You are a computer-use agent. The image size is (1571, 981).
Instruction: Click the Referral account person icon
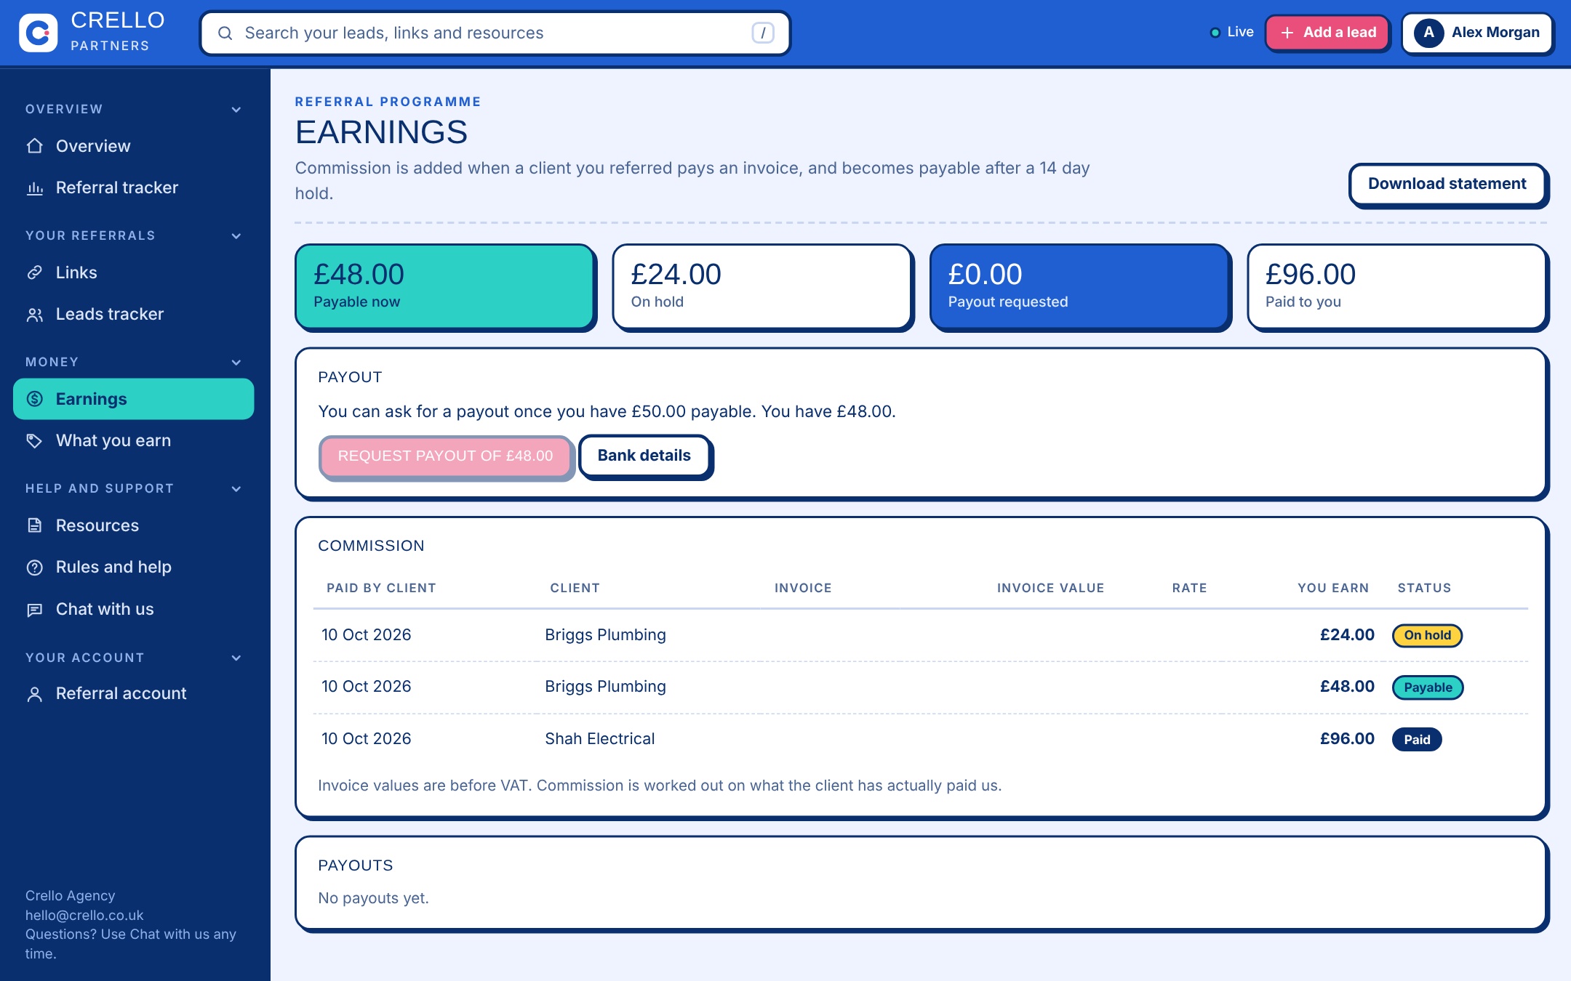(x=34, y=693)
